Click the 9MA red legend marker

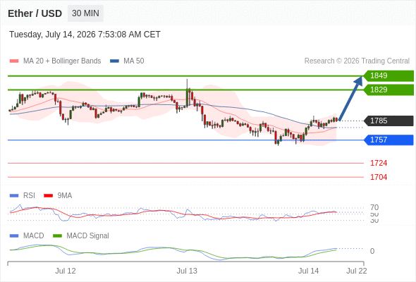pyautogui.click(x=48, y=196)
